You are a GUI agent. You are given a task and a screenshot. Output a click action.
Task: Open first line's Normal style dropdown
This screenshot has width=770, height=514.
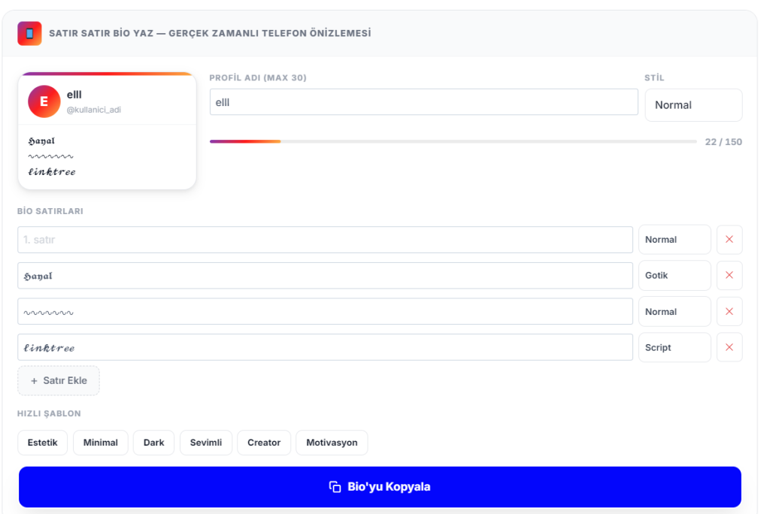[x=675, y=240]
